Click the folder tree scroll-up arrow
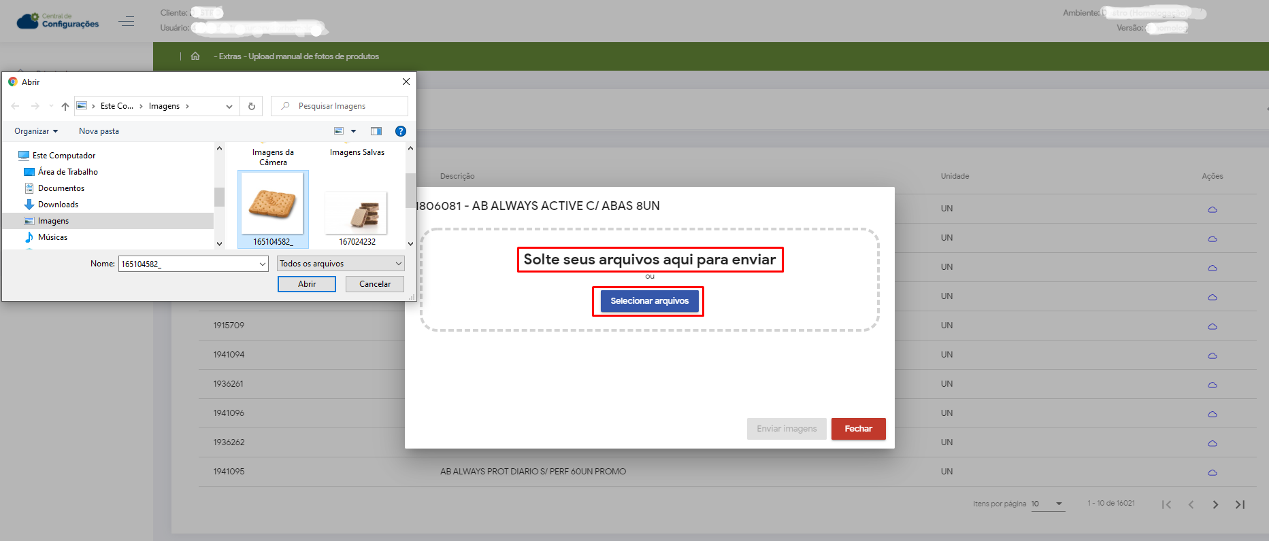This screenshot has width=1269, height=541. (219, 148)
